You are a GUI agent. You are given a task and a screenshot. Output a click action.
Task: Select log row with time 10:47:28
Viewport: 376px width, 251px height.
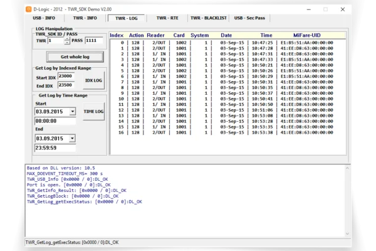pos(227,48)
